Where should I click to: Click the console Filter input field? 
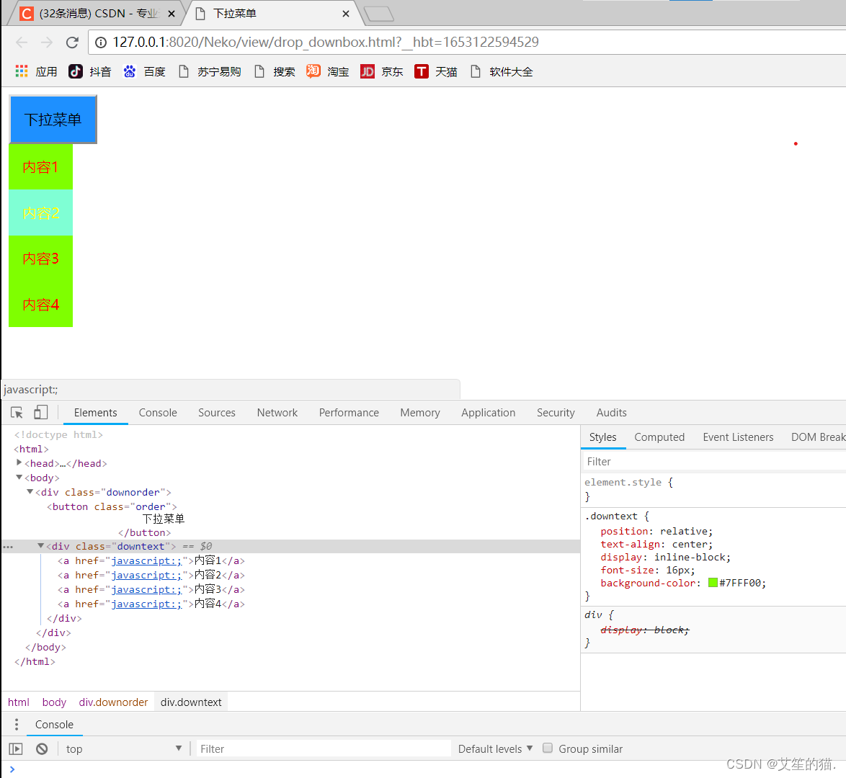tap(323, 749)
